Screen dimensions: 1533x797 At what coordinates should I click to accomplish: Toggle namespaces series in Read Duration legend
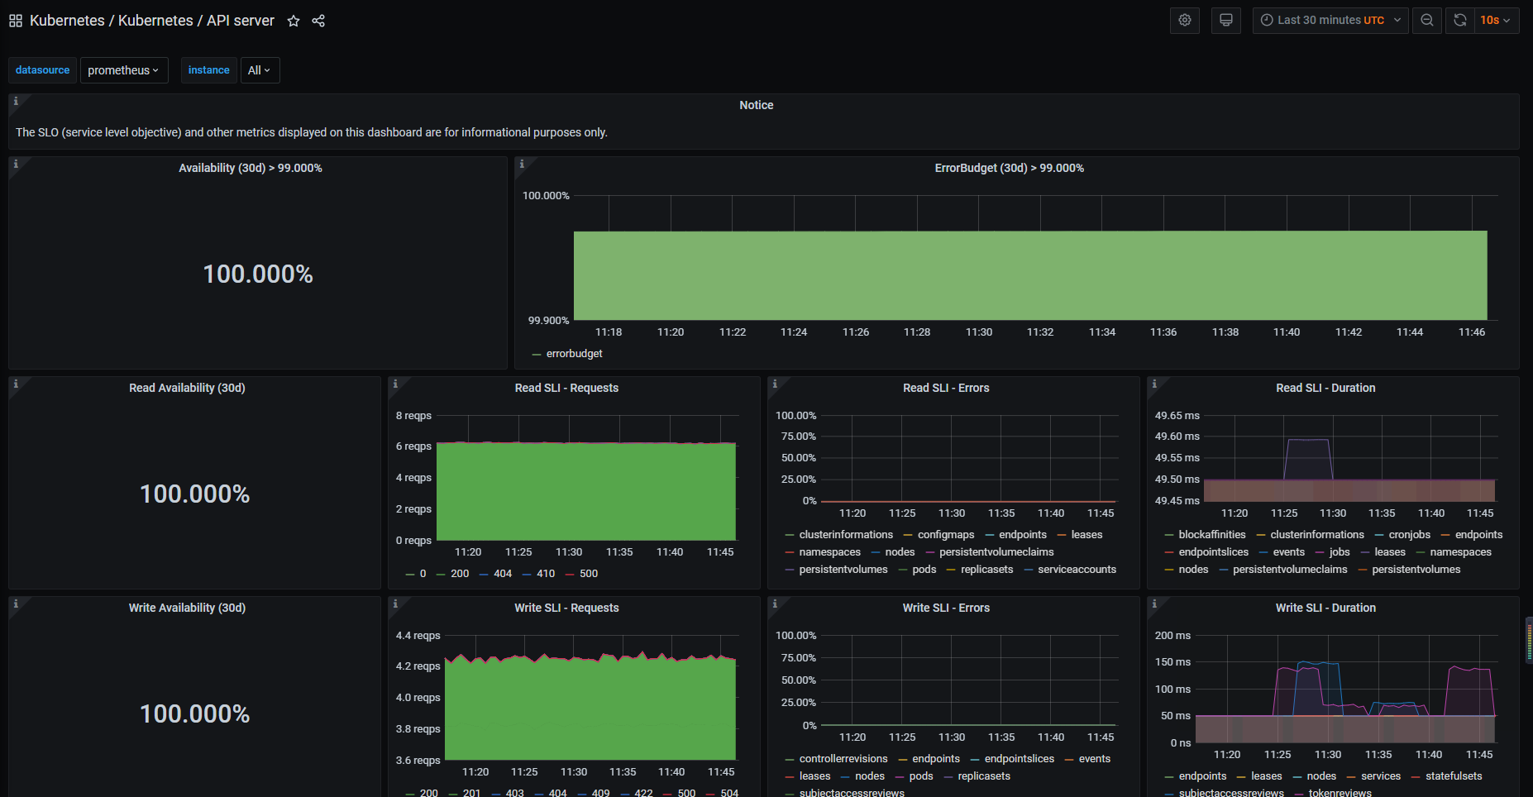[1460, 552]
